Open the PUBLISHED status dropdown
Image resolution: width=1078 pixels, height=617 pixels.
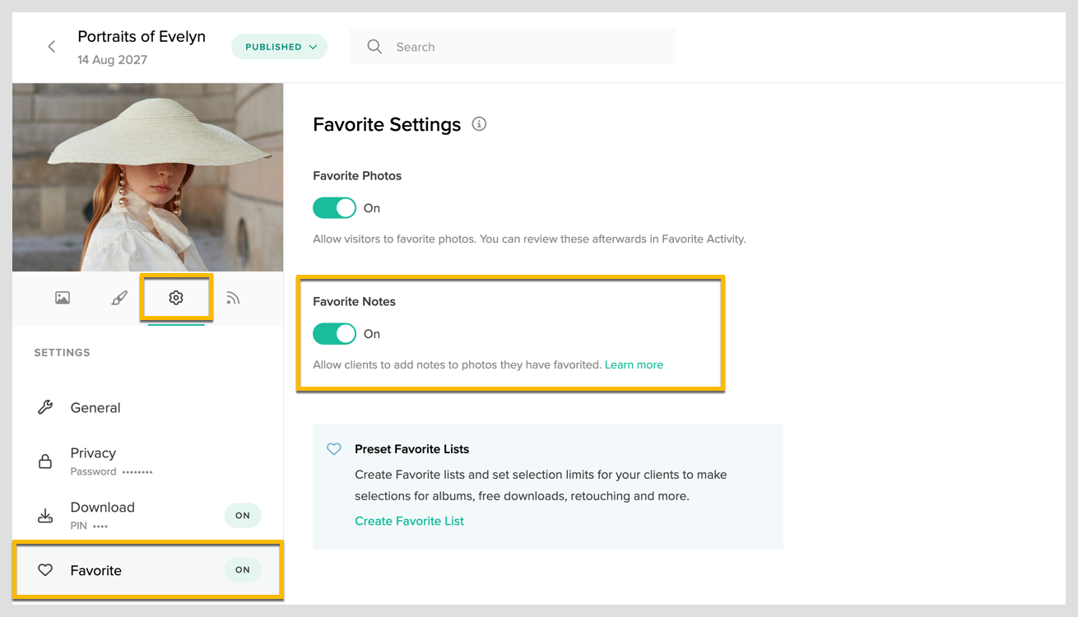pos(280,47)
